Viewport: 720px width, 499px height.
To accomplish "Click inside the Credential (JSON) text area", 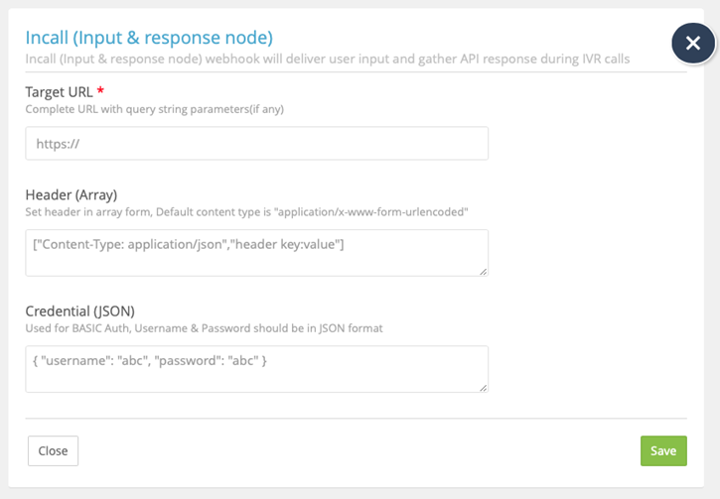I will pyautogui.click(x=256, y=368).
